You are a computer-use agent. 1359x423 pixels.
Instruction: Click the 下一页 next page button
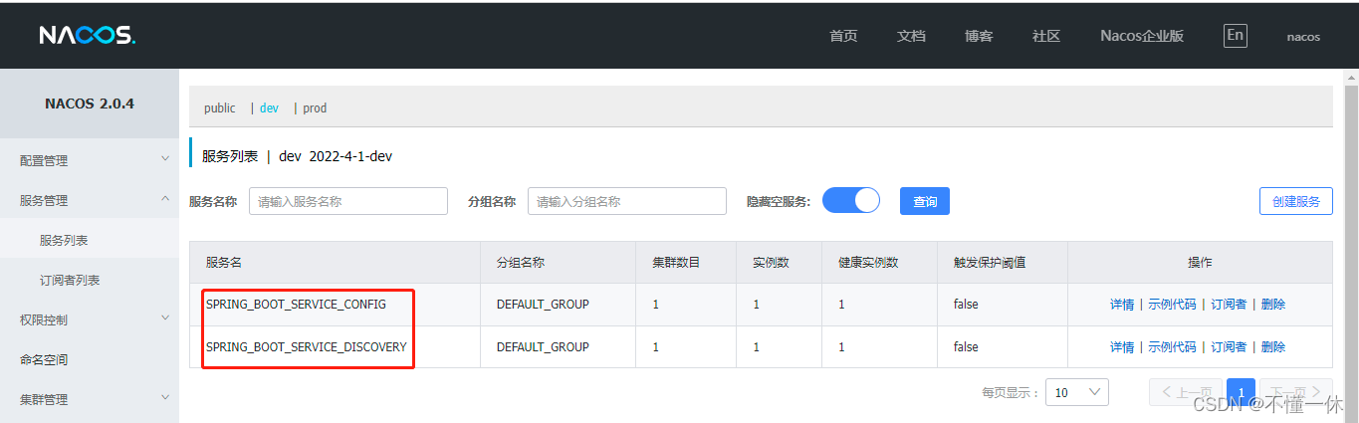point(1296,392)
